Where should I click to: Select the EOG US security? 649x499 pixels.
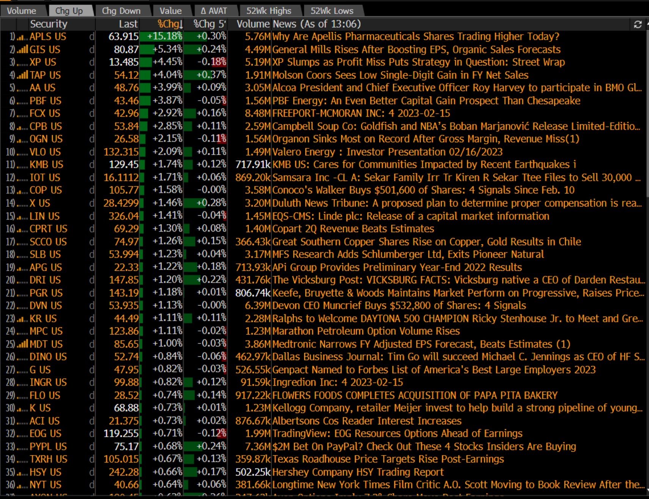coord(46,434)
